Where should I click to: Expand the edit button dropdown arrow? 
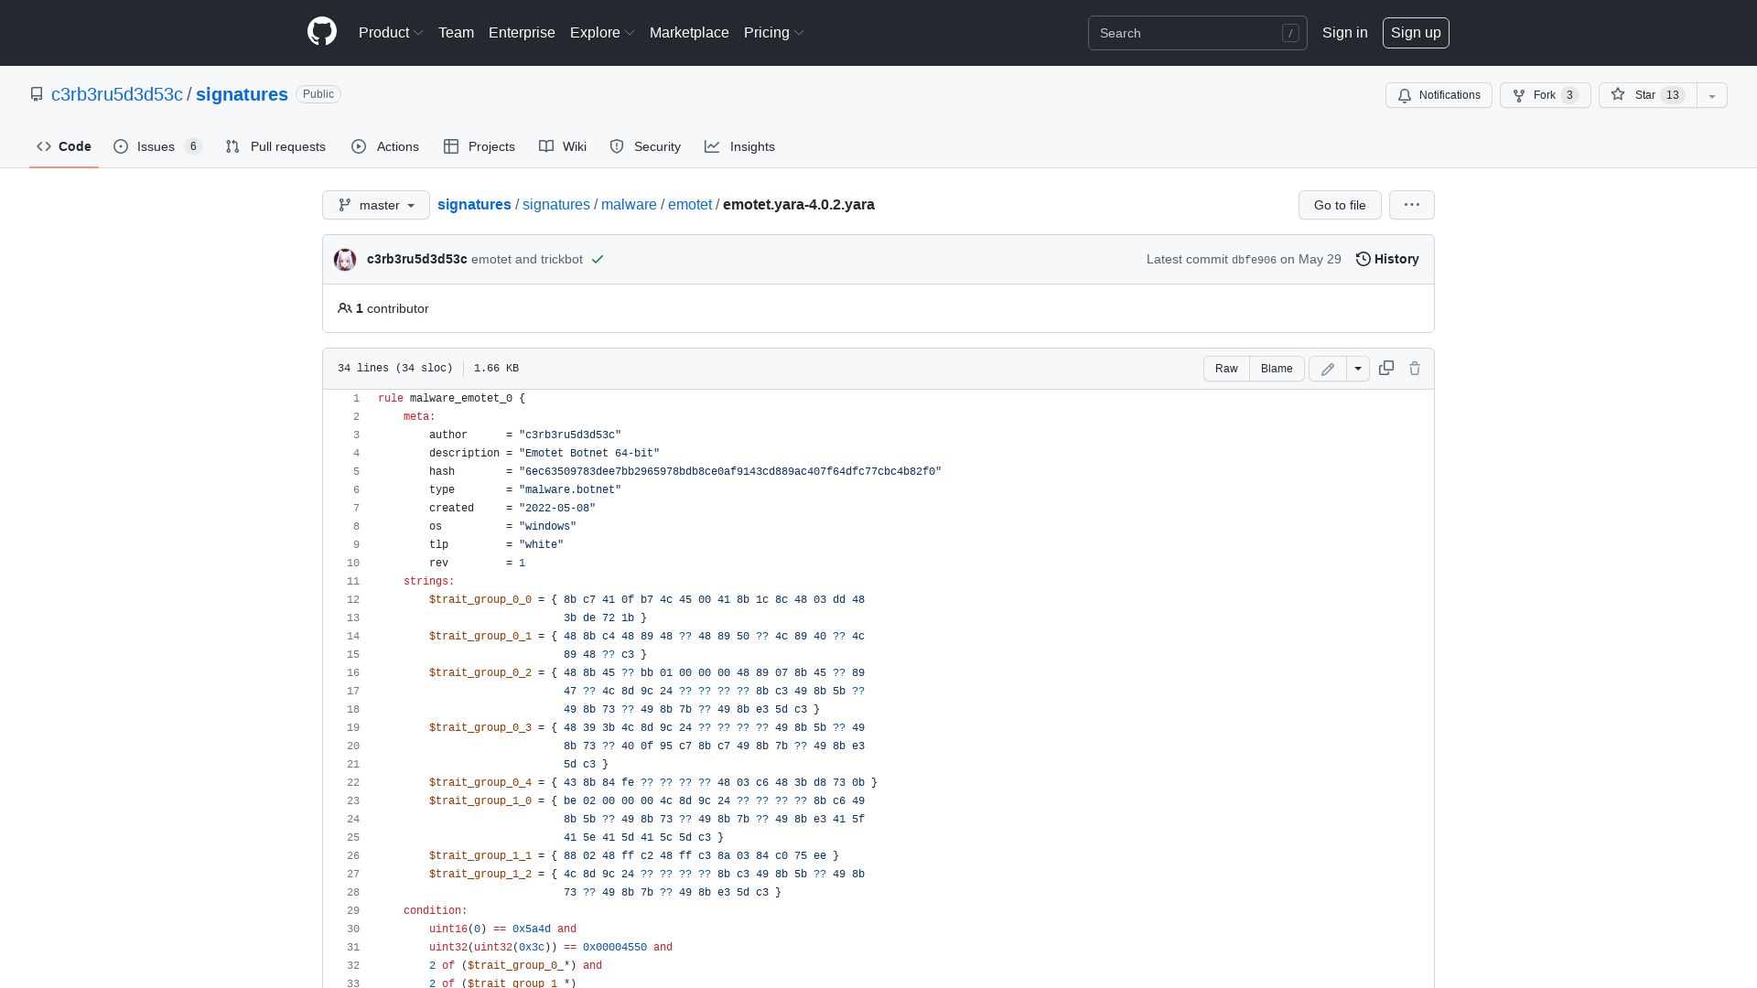click(1357, 368)
